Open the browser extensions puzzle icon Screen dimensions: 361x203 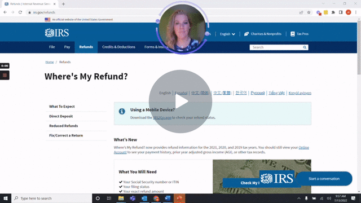pyautogui.click(x=333, y=12)
